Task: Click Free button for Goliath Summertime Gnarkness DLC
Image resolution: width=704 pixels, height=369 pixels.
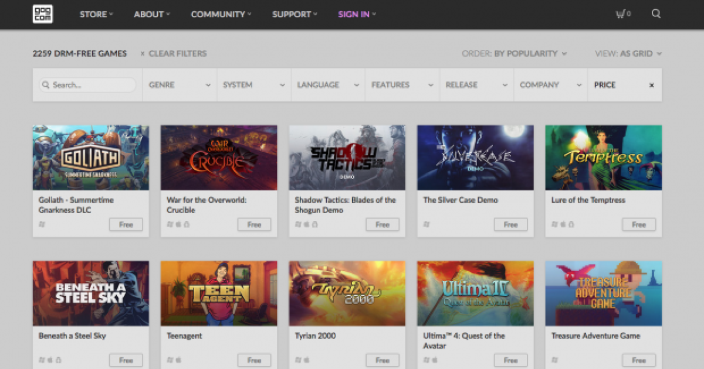Action: tap(126, 224)
